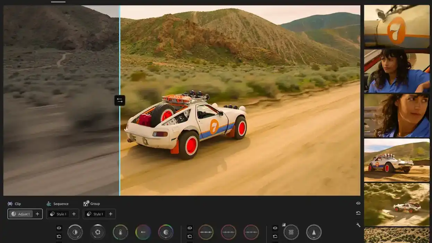Reset the curve dials with the undo arrow
432x243 pixels.
[190, 236]
